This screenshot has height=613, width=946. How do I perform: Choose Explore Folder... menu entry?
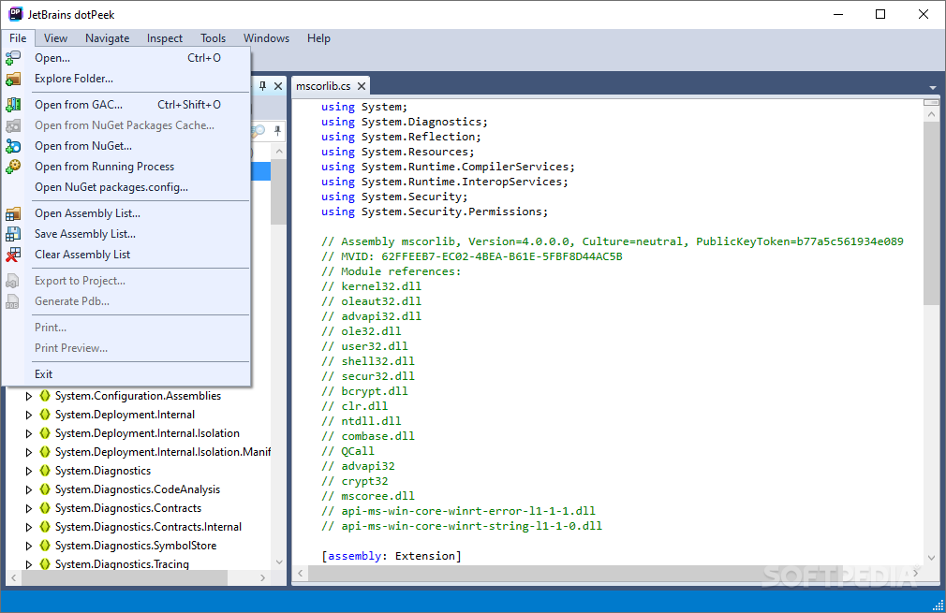coord(127,79)
